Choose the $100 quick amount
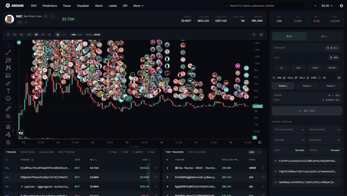This screenshot has height=196, width=347. point(315,68)
